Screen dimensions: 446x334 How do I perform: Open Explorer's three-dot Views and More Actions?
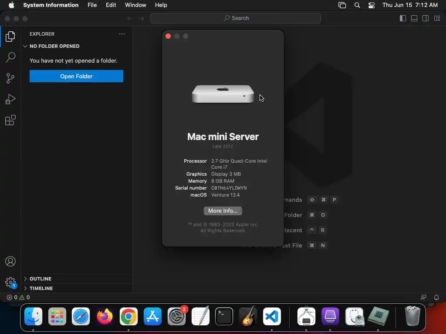[122, 34]
